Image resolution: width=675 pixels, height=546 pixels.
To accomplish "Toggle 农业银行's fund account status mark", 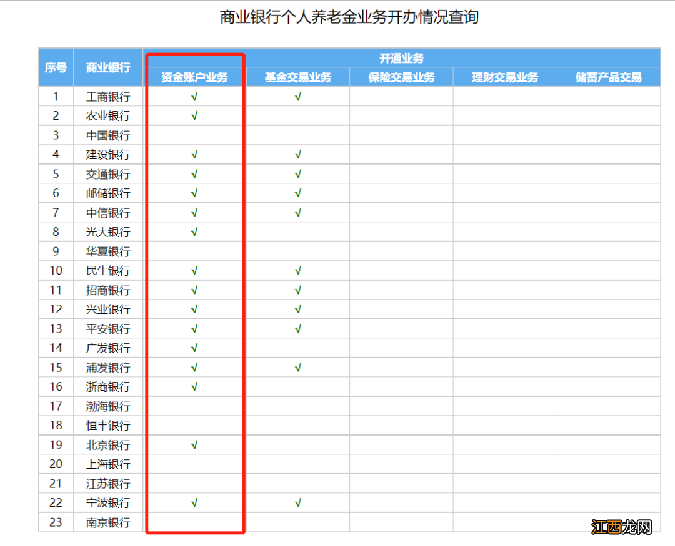I will pos(194,115).
